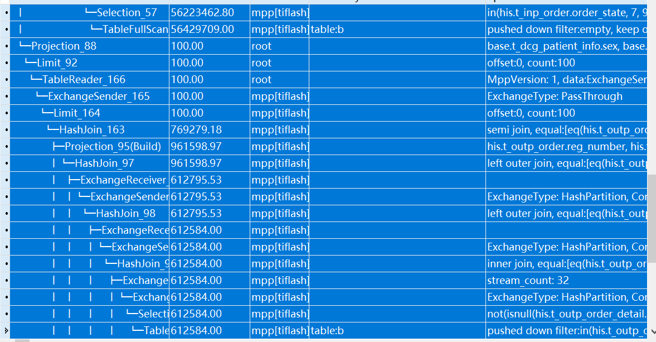The height and width of the screenshot is (342, 656).
Task: Click the mpp[tiflash] cell of Limit_164
Action: coord(279,113)
